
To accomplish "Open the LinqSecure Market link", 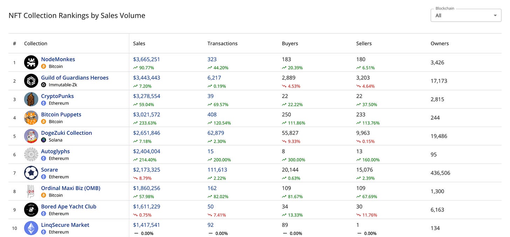I will coord(65,225).
